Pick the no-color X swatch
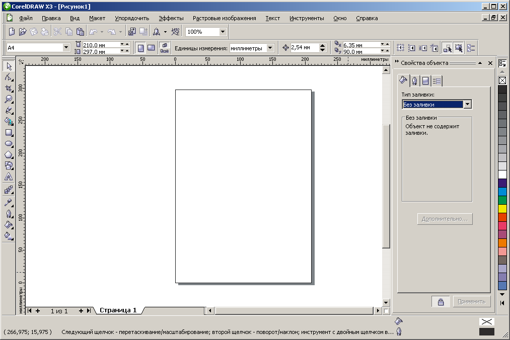 502,80
